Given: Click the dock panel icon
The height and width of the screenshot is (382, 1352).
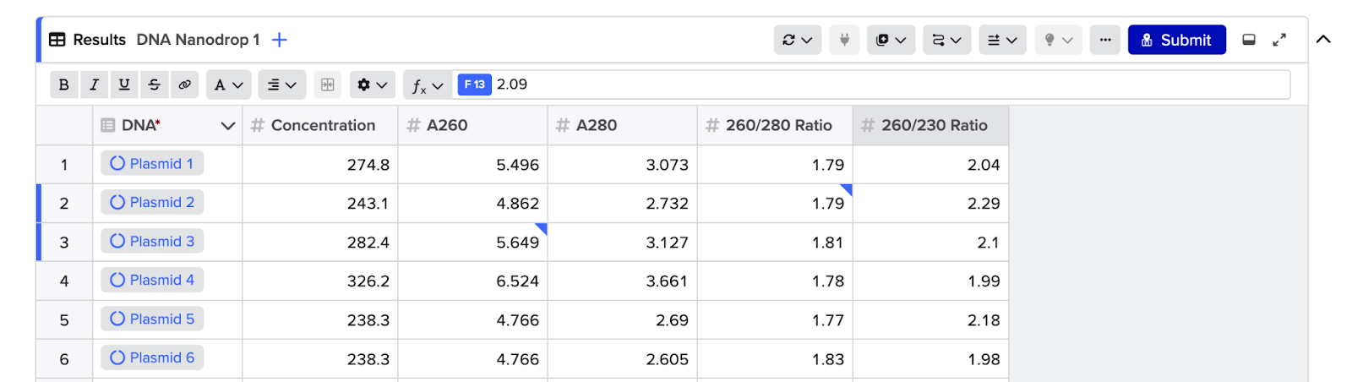Looking at the screenshot, I should [1249, 40].
